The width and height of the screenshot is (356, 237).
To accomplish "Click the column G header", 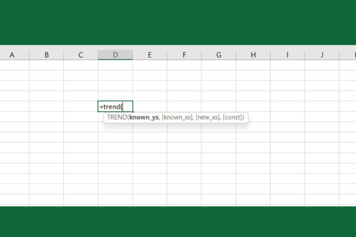I will tap(219, 55).
